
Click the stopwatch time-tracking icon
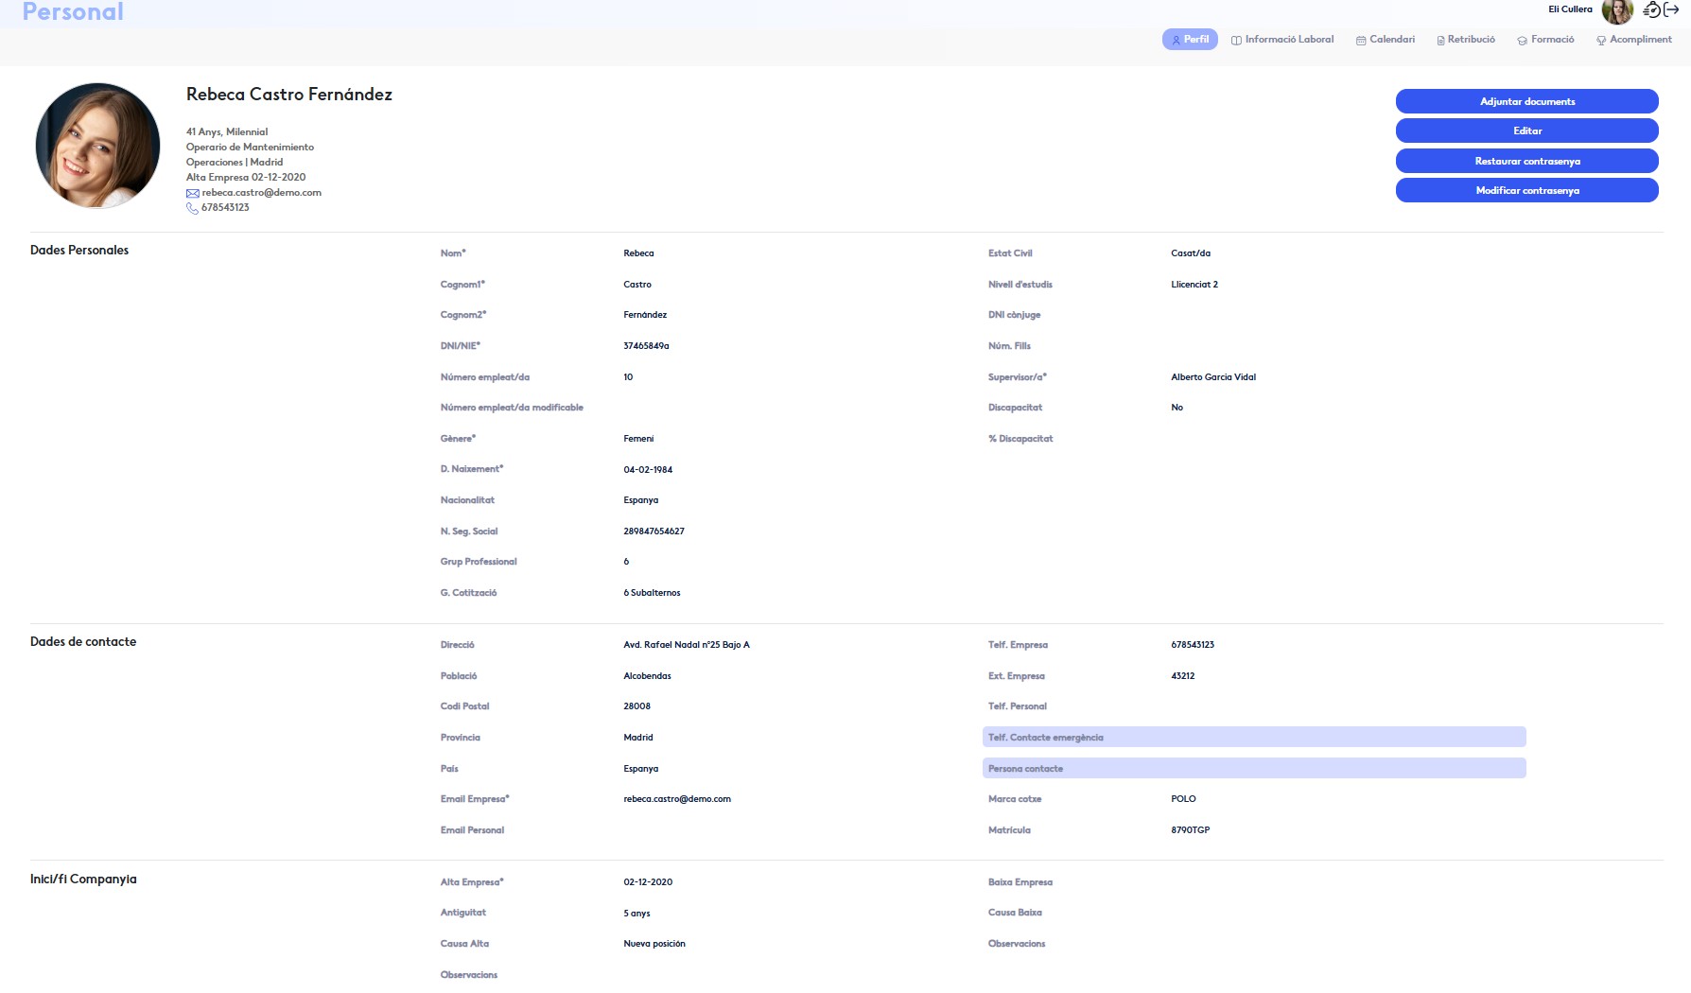[x=1652, y=10]
